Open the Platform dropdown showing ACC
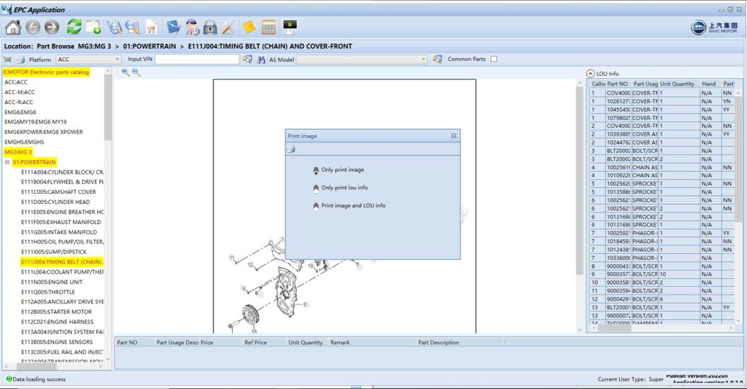 (88, 59)
